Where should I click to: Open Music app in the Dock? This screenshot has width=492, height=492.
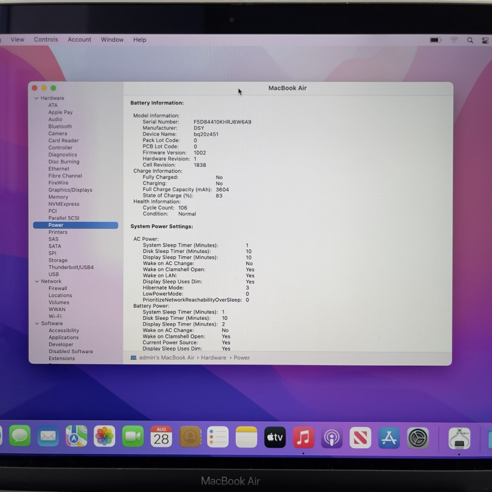point(304,437)
